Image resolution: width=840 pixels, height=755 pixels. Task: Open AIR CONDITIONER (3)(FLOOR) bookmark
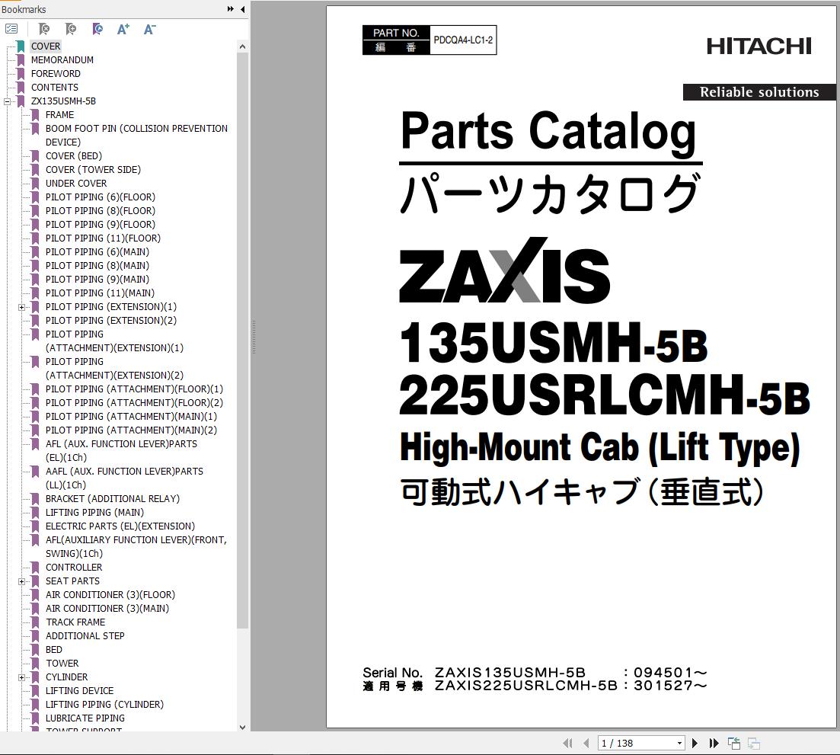point(110,595)
